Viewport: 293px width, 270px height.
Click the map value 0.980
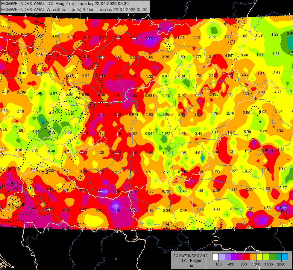[x=150, y=133]
